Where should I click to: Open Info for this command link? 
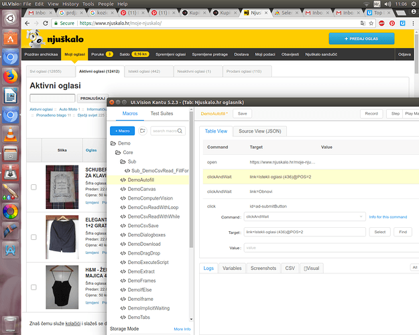tap(388, 217)
